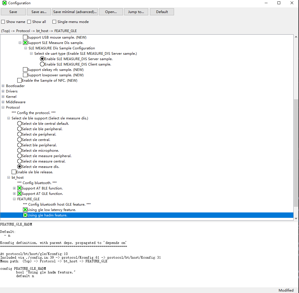Choose Enable SLE MEASURE_DIS Client sample

(42, 64)
